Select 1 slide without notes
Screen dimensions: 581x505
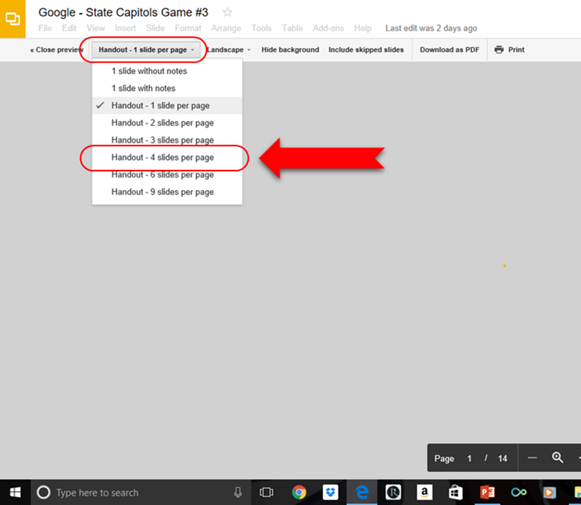(x=167, y=71)
